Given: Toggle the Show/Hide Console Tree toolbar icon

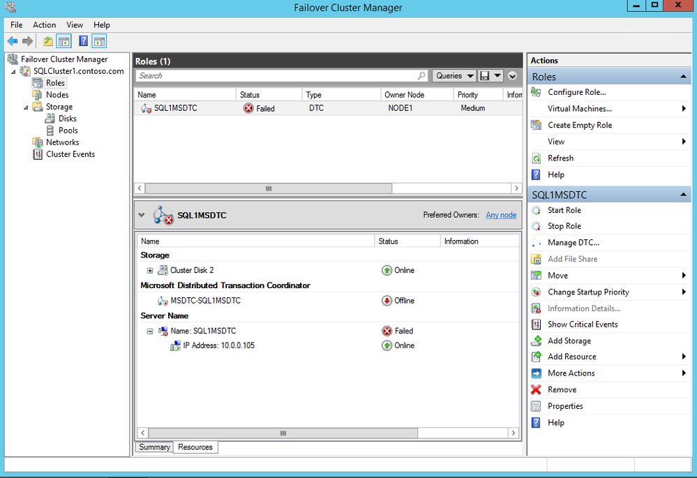Looking at the screenshot, I should 64,41.
